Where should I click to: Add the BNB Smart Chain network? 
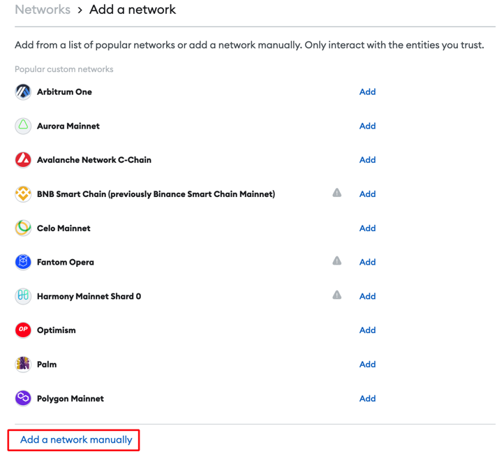click(x=367, y=194)
